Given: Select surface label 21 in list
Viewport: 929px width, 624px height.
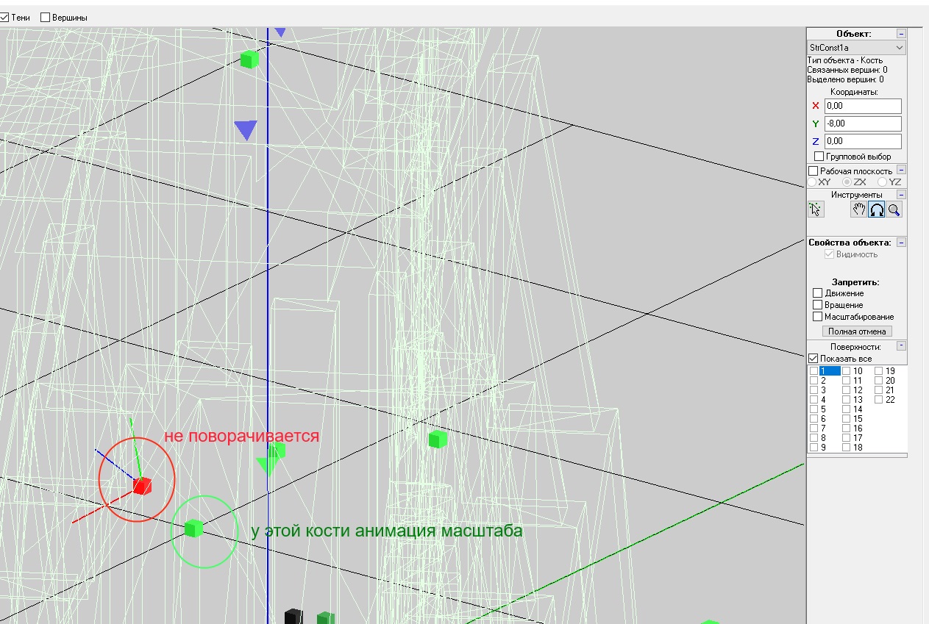Looking at the screenshot, I should tap(890, 390).
